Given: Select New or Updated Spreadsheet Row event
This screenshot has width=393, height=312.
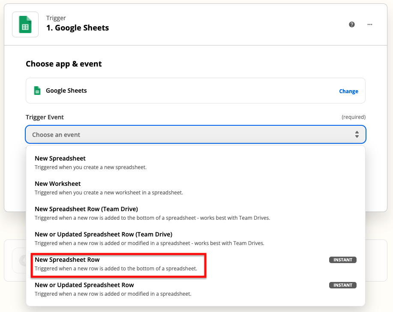Looking at the screenshot, I should 195,289.
